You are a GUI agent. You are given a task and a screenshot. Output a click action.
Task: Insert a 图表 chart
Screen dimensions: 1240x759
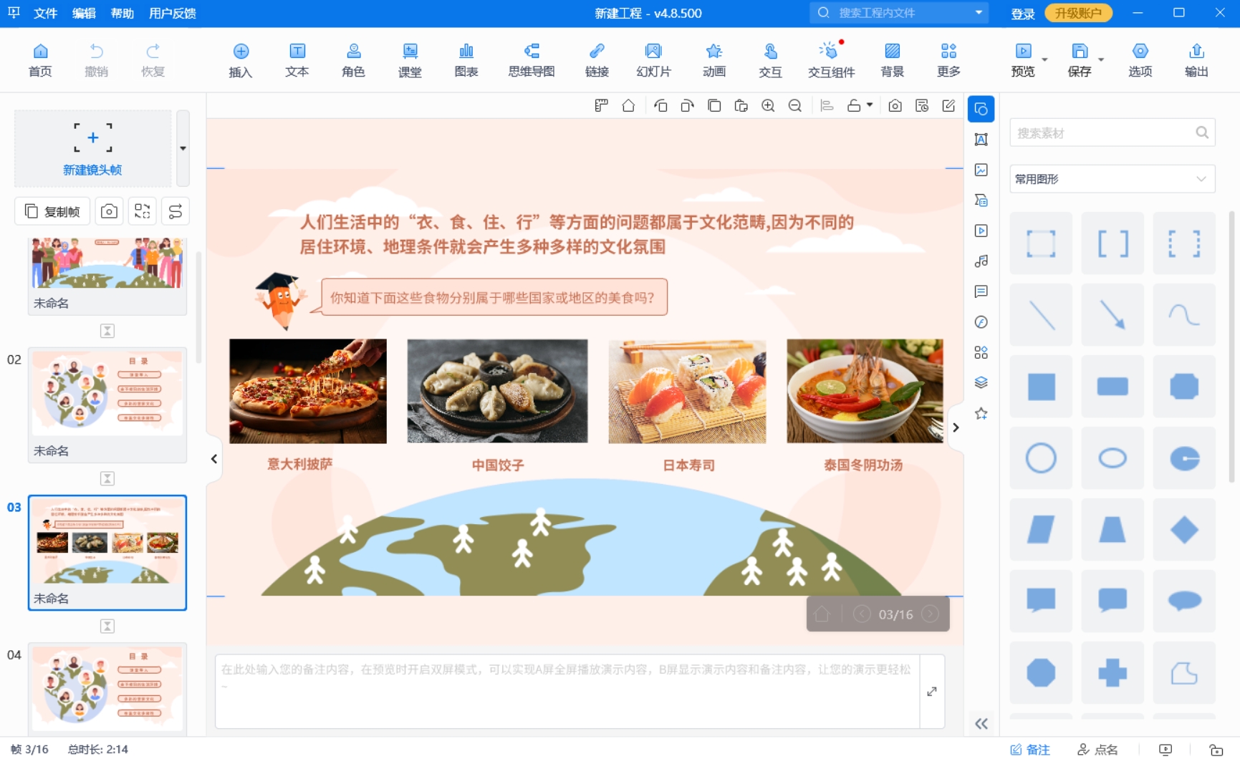pyautogui.click(x=466, y=60)
